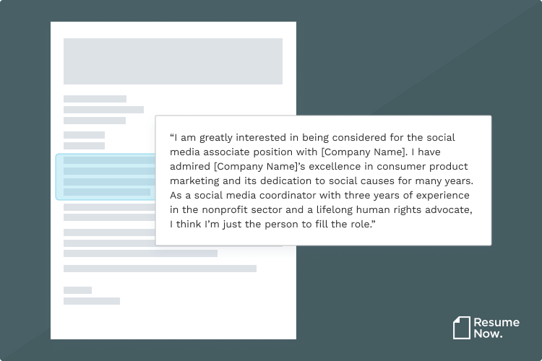This screenshot has height=361, width=542.
Task: Click the gray line right below the highlighted block
Action: [110, 207]
